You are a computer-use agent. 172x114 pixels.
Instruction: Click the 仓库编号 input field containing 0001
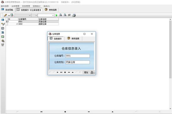pyautogui.click(x=78, y=56)
